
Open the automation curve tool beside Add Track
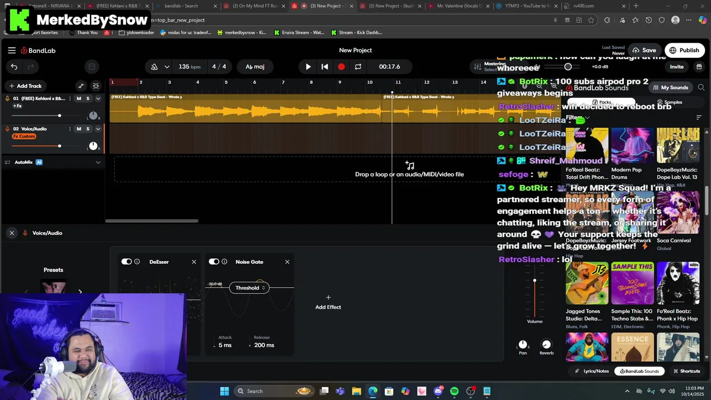coord(81,86)
